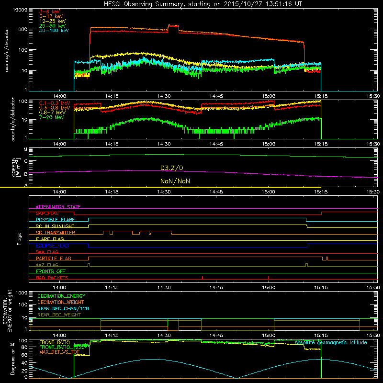383x383 pixels.
Task: Click the C3.2/D flare class annotation
Action: click(172, 168)
